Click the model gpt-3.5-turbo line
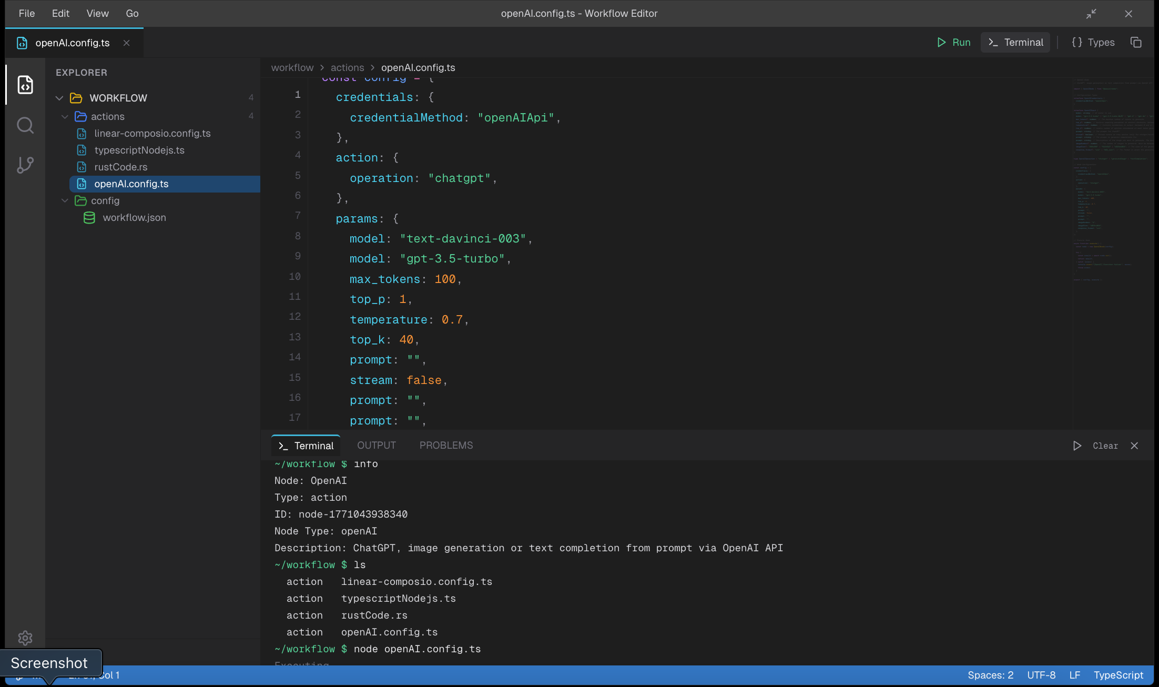 430,259
